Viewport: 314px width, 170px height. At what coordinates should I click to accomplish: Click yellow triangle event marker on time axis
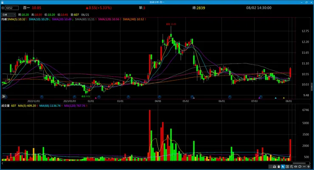pos(284,98)
